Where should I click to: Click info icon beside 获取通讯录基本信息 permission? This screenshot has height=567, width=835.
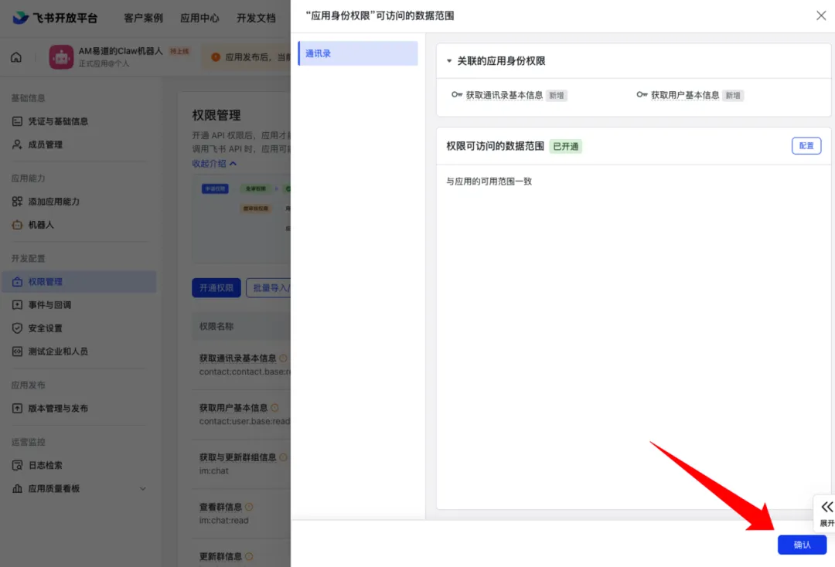(283, 358)
